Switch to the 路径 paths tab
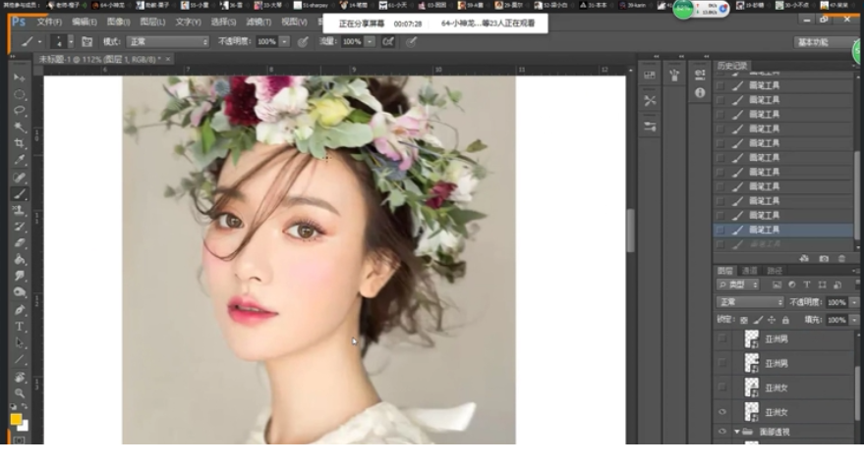Image resolution: width=864 pixels, height=467 pixels. 775,271
